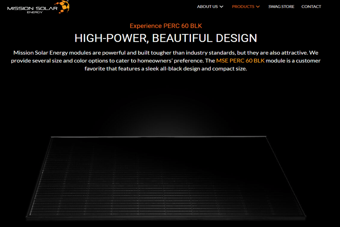Viewport: 340px width, 227px height.
Task: Click the MISSION SOLAR ENERGY wordmark
Action: [x=33, y=8]
